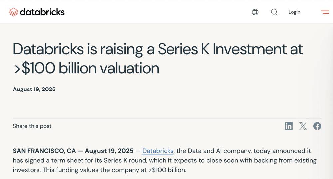Open the red hamburger navigation menu
333x179 pixels.
(x=325, y=12)
